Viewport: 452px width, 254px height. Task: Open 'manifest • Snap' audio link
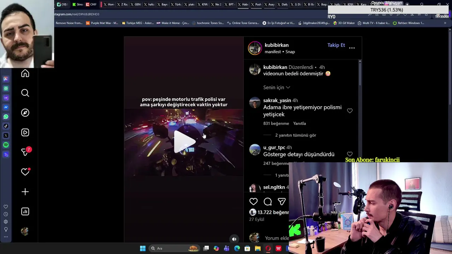pyautogui.click(x=280, y=52)
